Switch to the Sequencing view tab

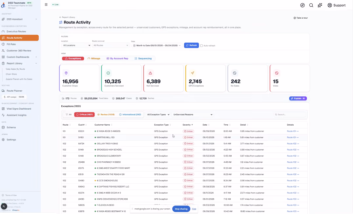(143, 58)
